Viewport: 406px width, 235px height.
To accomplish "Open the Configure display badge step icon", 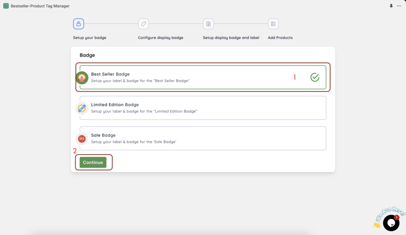I will coord(144,24).
